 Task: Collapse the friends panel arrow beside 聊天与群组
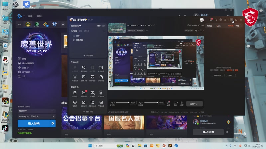(227, 132)
